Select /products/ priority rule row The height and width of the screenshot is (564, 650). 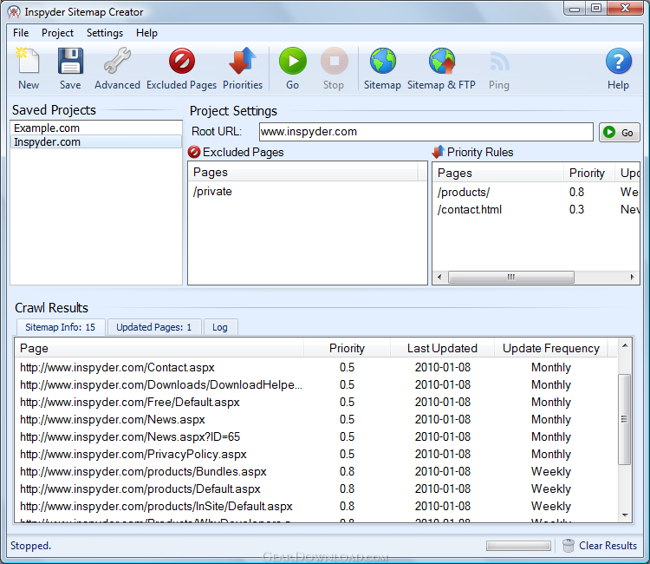tap(536, 192)
